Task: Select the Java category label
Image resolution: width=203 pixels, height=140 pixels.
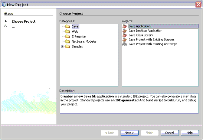Action: [75, 26]
